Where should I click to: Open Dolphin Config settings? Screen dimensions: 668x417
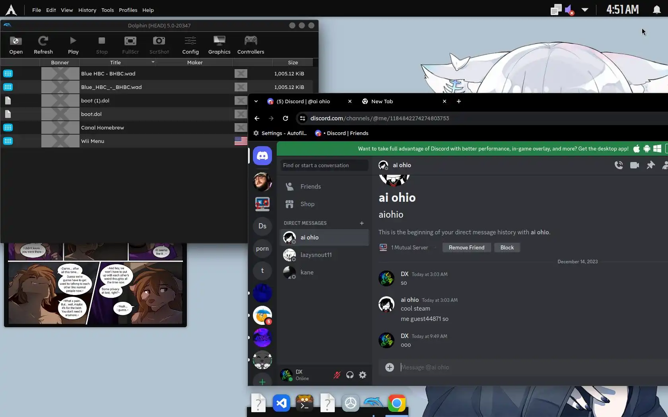click(x=190, y=45)
